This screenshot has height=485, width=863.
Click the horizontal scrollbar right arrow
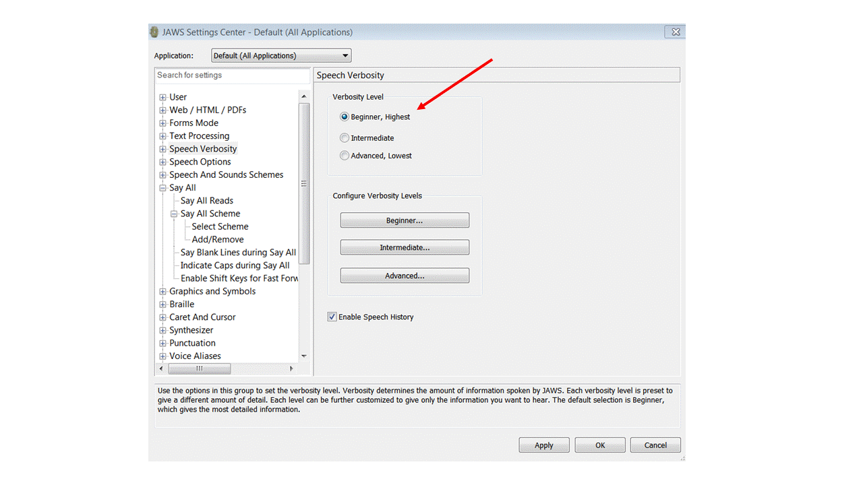point(292,368)
